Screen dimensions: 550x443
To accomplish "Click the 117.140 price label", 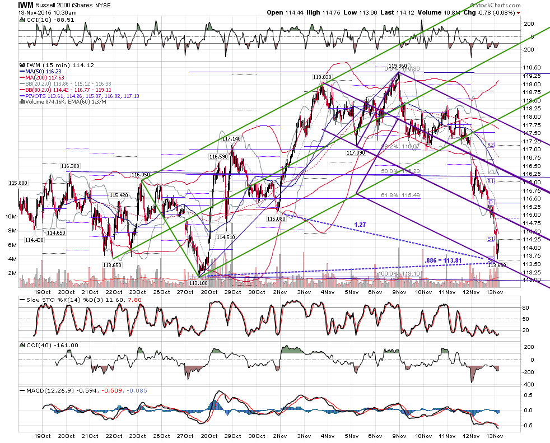I will click(231, 139).
